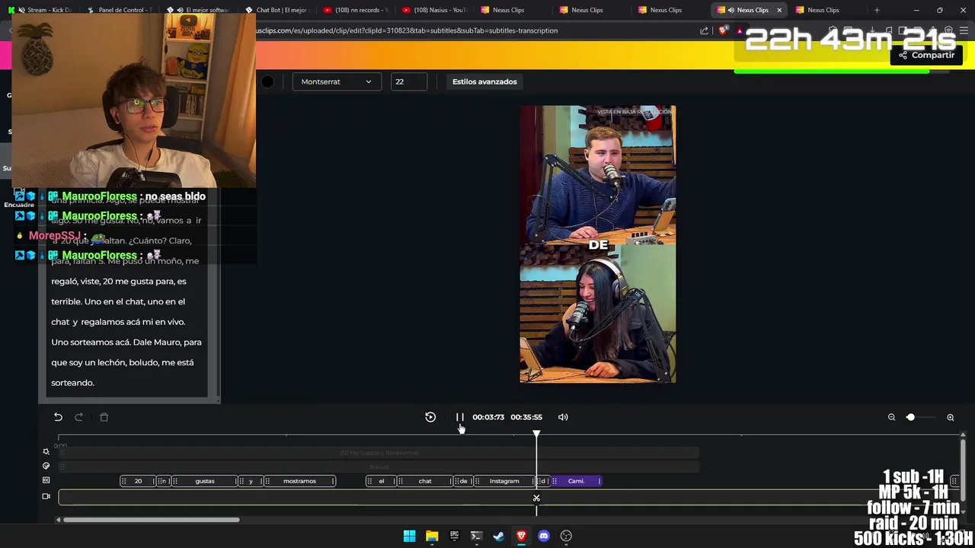This screenshot has height=548, width=975.
Task: Pause the clip playback
Action: (460, 417)
